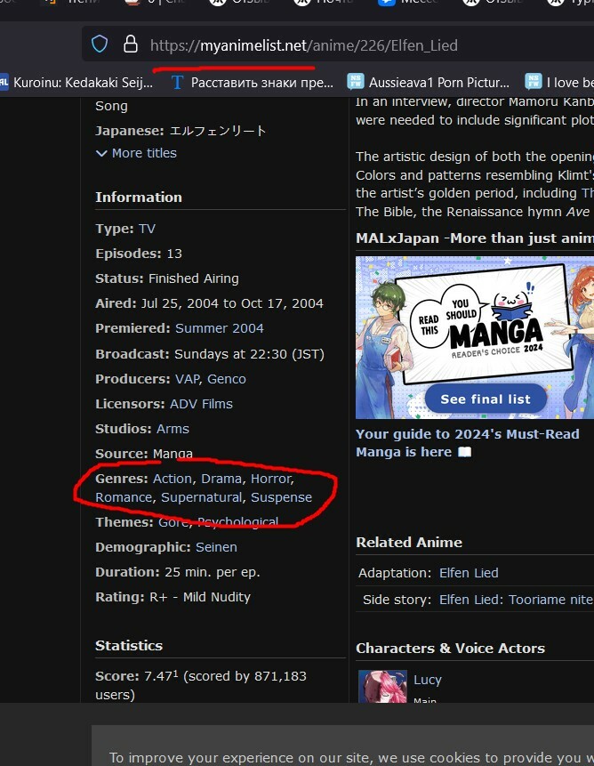Click the address bar URL field
594x766 pixels.
356,44
